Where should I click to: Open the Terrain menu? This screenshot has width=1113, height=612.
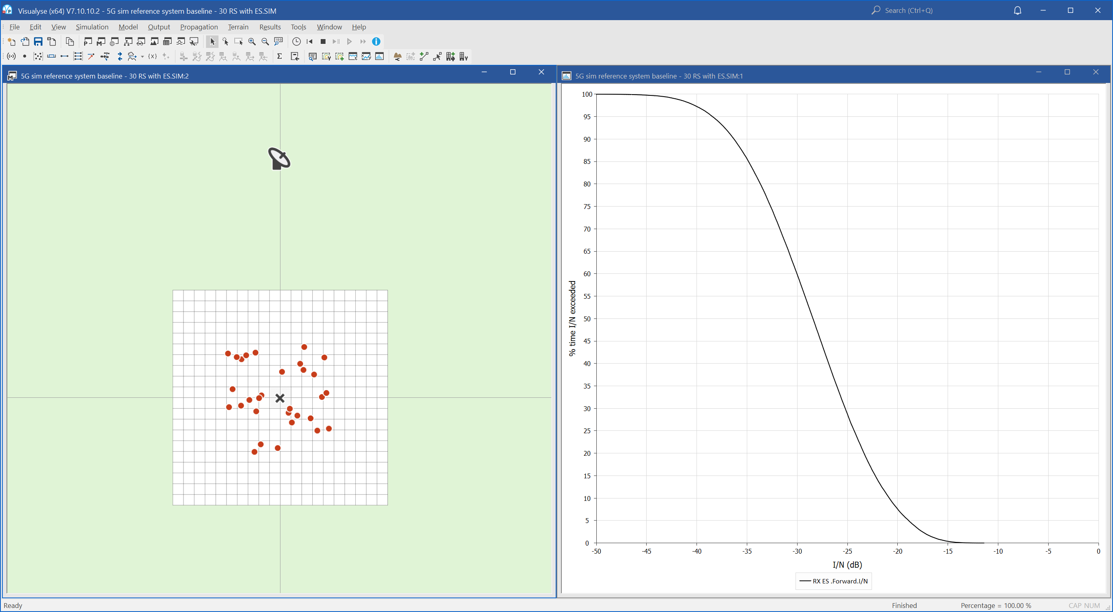(x=238, y=27)
